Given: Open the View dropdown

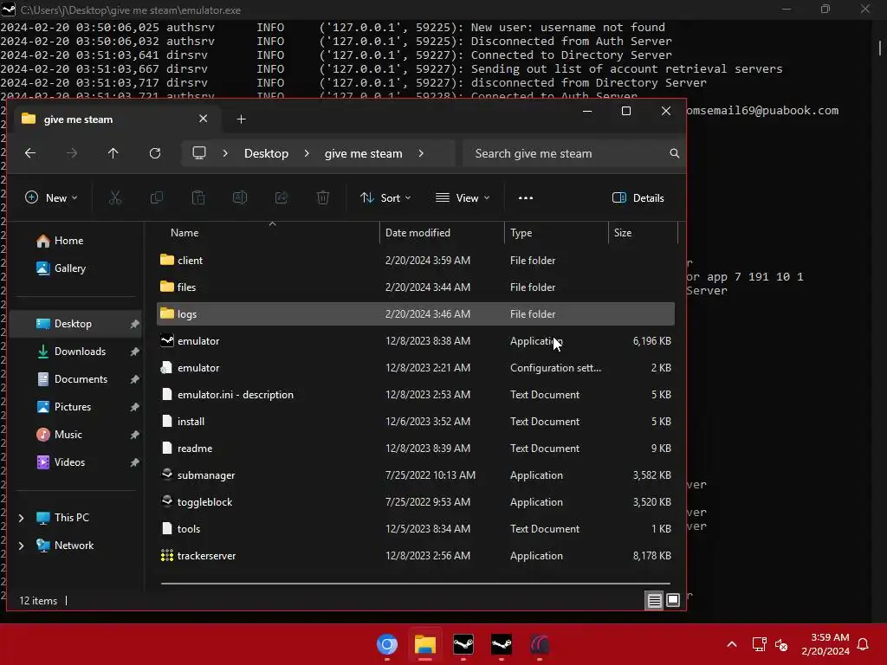Looking at the screenshot, I should 463,198.
